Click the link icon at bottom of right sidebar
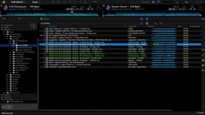The width and height of the screenshot is (205, 115). click(x=203, y=70)
